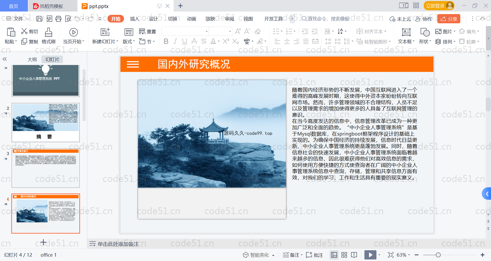Image resolution: width=491 pixels, height=261 pixels.
Task: Click the text highlight color icon
Action: [260, 41]
